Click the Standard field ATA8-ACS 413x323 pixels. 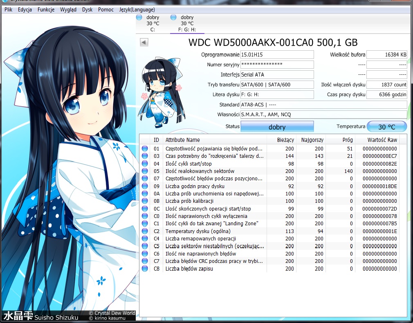pos(324,105)
